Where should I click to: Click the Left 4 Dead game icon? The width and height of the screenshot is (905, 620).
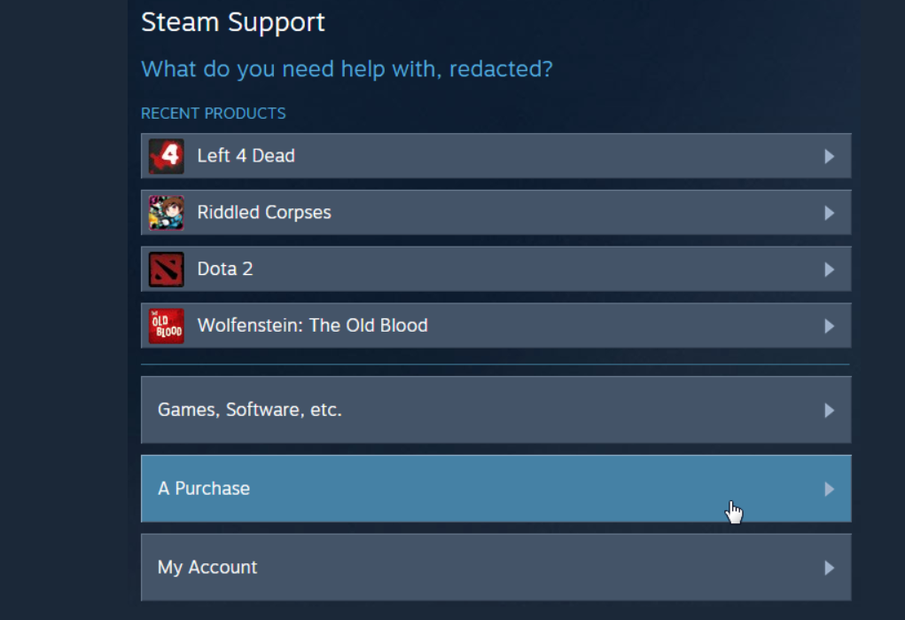pyautogui.click(x=167, y=156)
